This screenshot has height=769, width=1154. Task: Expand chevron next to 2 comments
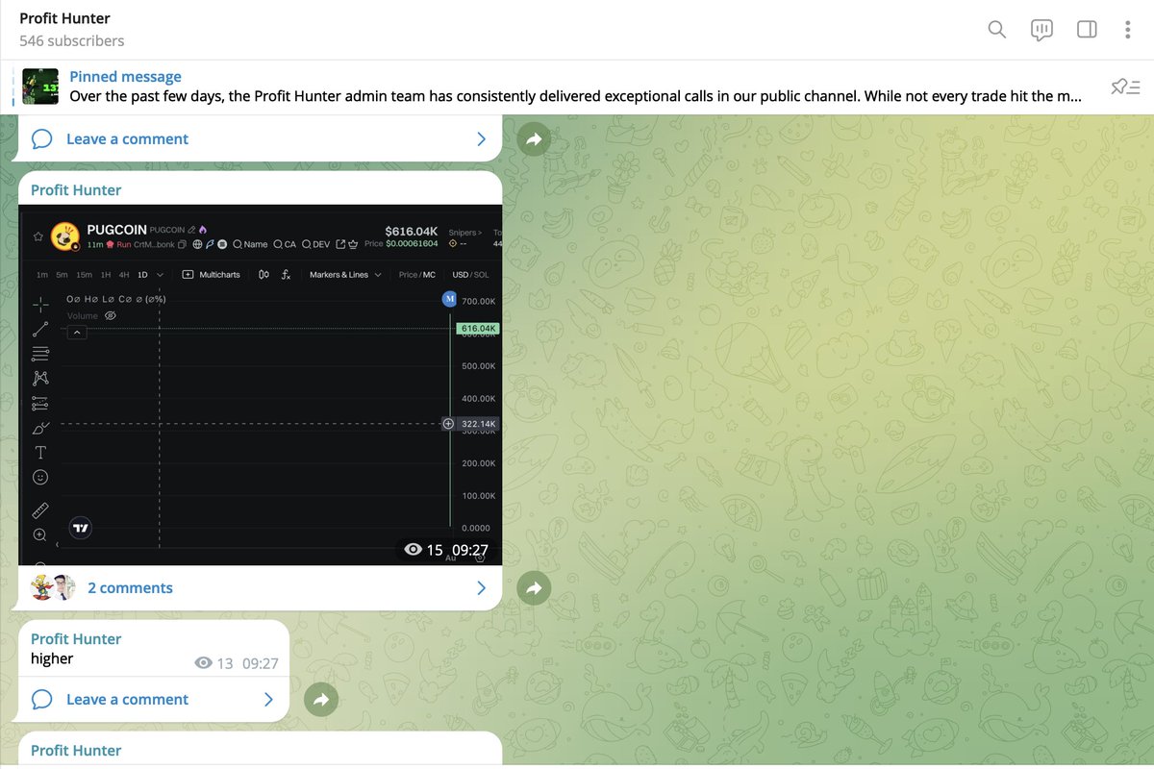click(x=482, y=588)
